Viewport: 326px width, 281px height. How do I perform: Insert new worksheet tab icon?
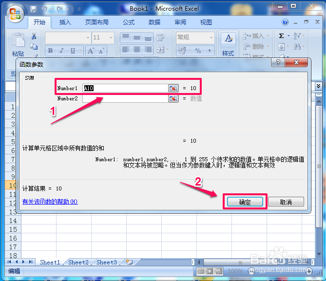pyautogui.click(x=129, y=262)
